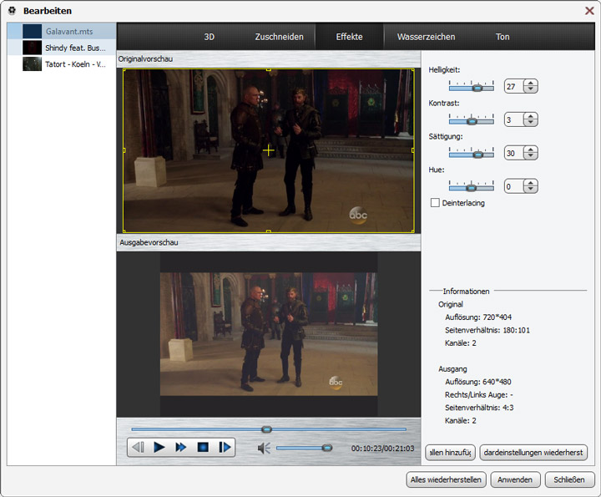
Task: Decrease Hue with the down arrow
Action: tap(531, 189)
